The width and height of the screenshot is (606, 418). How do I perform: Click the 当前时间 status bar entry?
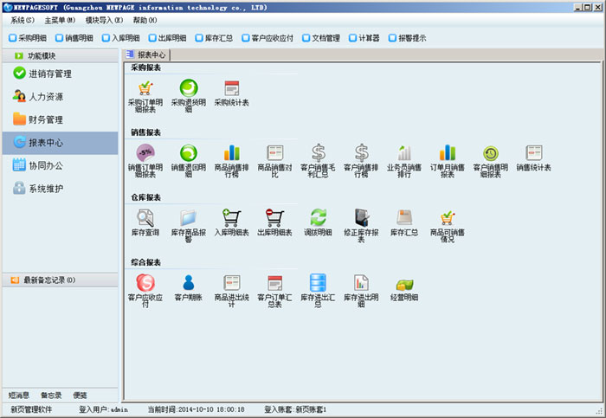point(196,409)
